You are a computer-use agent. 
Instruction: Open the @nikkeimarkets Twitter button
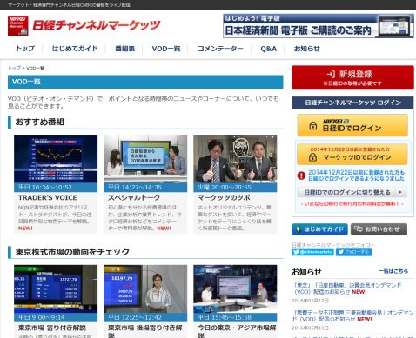point(313,252)
